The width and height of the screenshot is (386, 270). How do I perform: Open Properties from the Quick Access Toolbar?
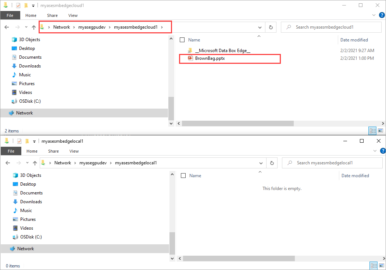click(18, 5)
